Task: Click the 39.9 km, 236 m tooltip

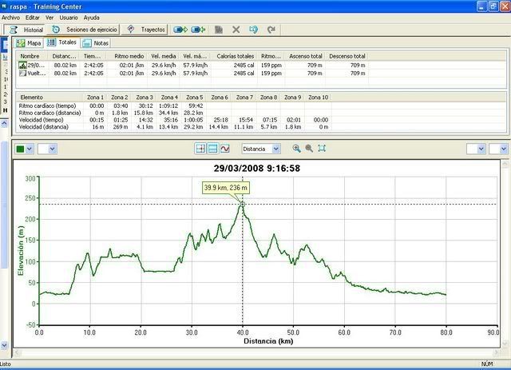Action: click(225, 188)
